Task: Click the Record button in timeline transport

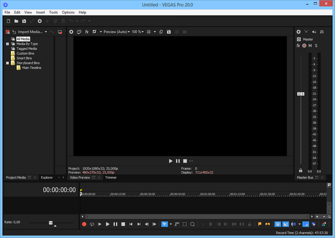Action: [x=84, y=224]
